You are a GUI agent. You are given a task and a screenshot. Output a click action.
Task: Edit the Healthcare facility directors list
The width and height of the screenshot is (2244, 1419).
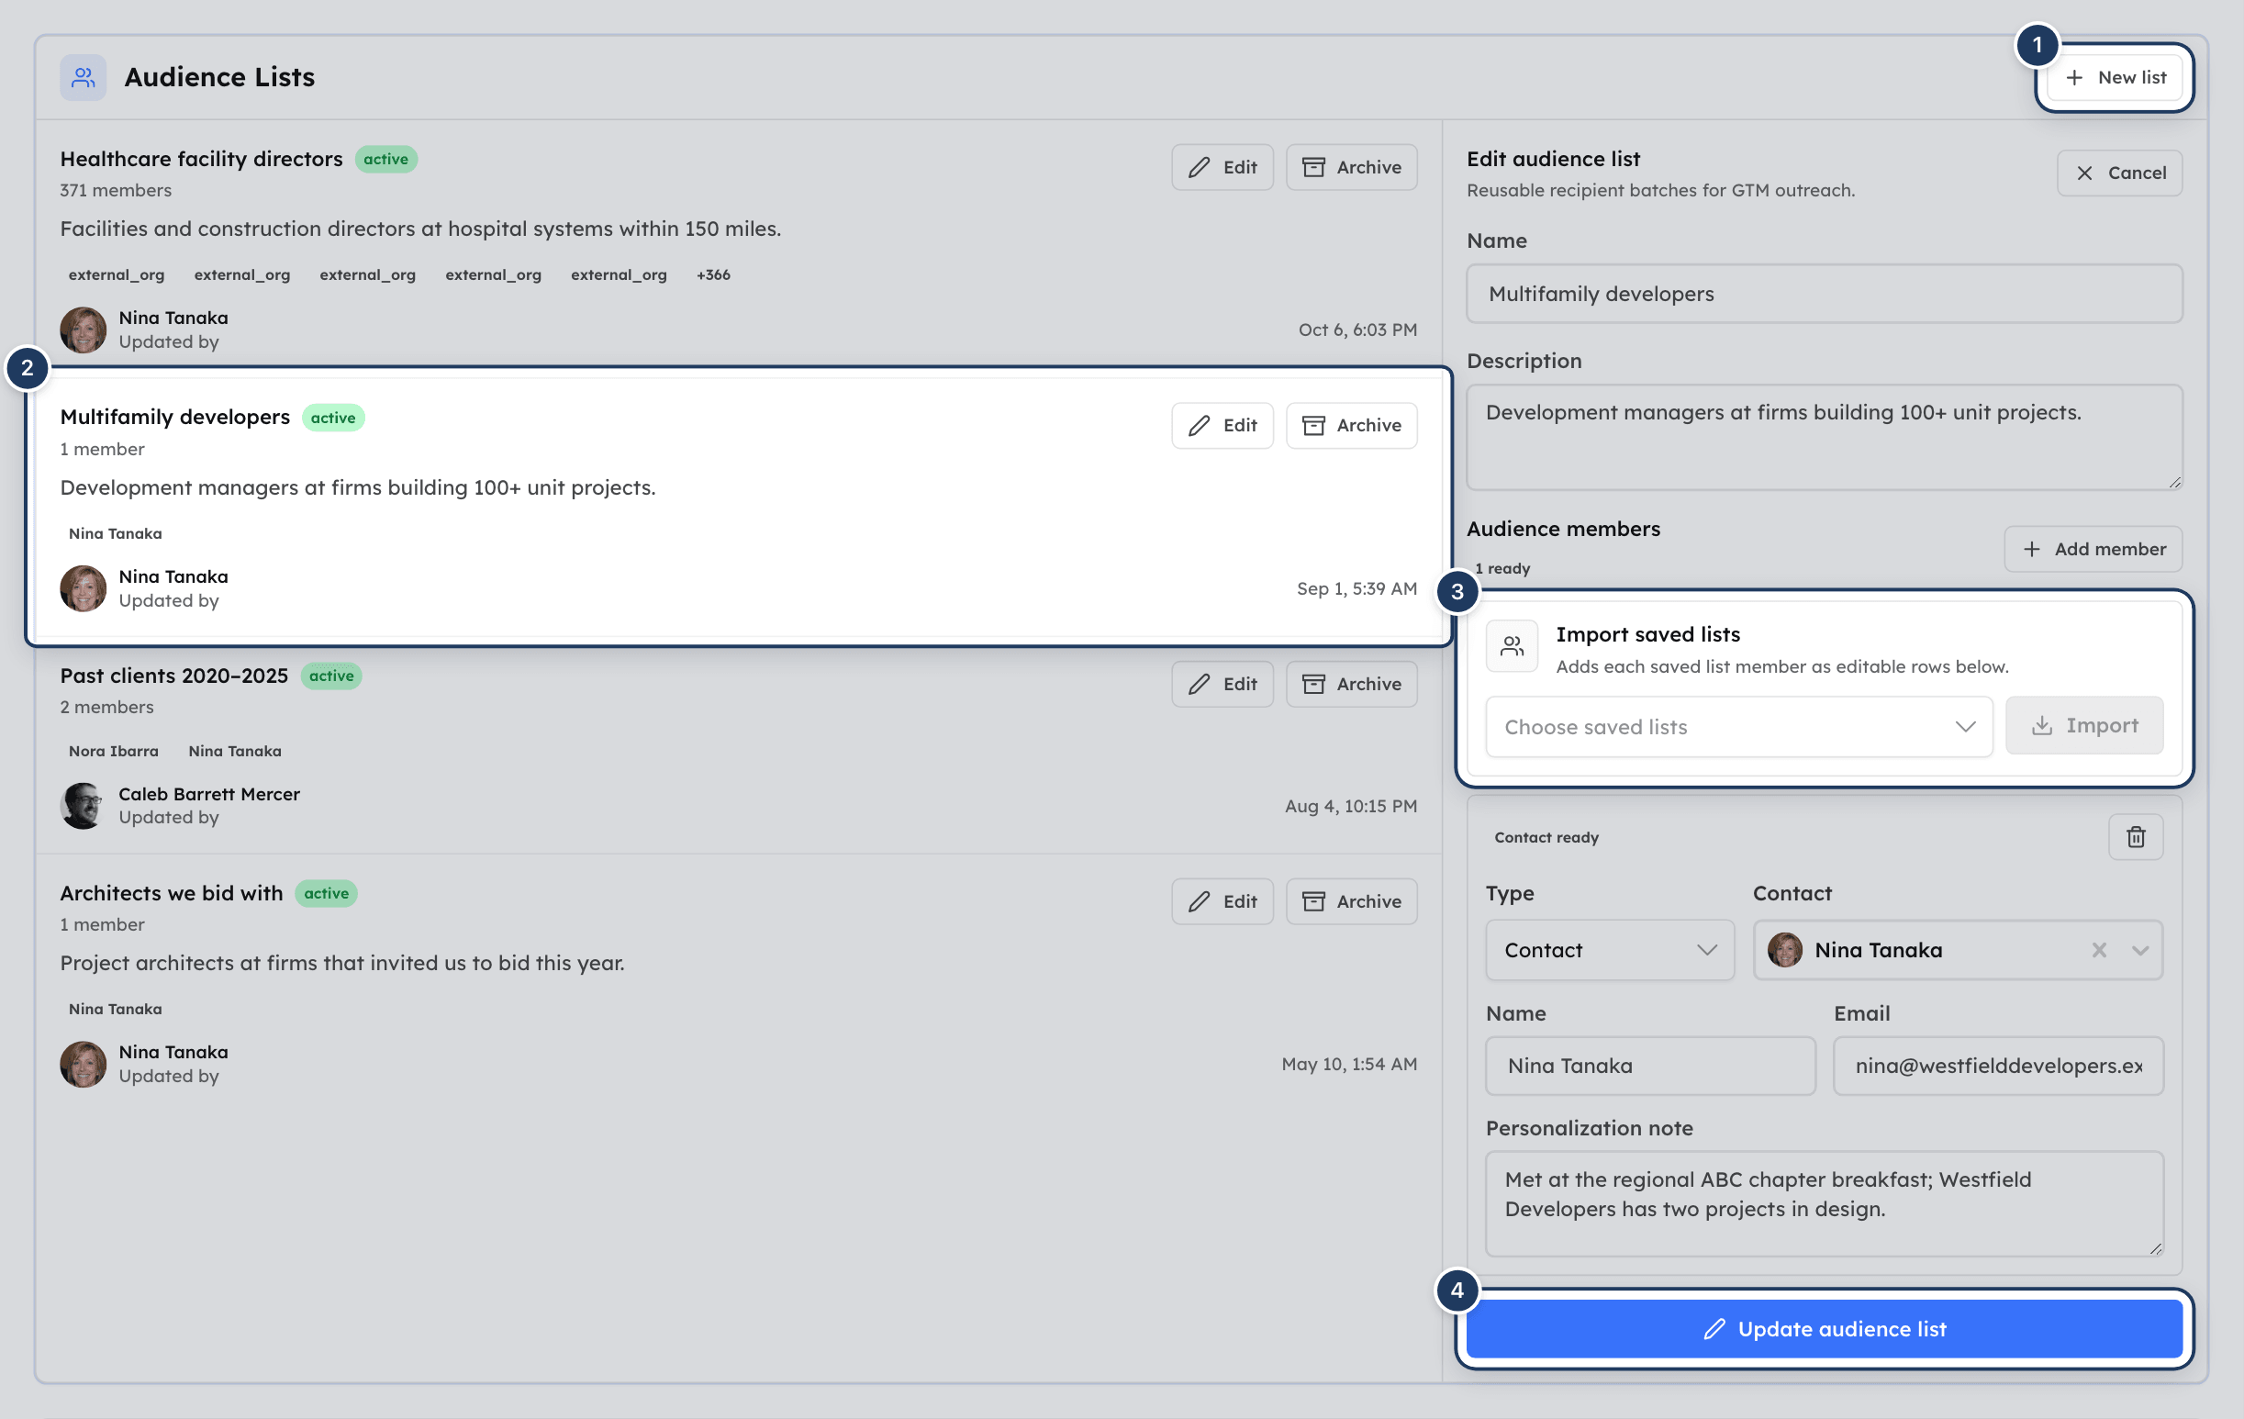(x=1222, y=167)
